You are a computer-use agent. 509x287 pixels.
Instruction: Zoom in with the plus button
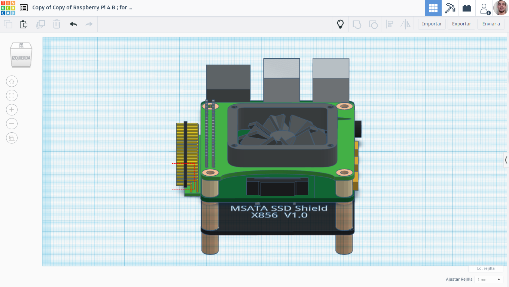pyautogui.click(x=12, y=109)
